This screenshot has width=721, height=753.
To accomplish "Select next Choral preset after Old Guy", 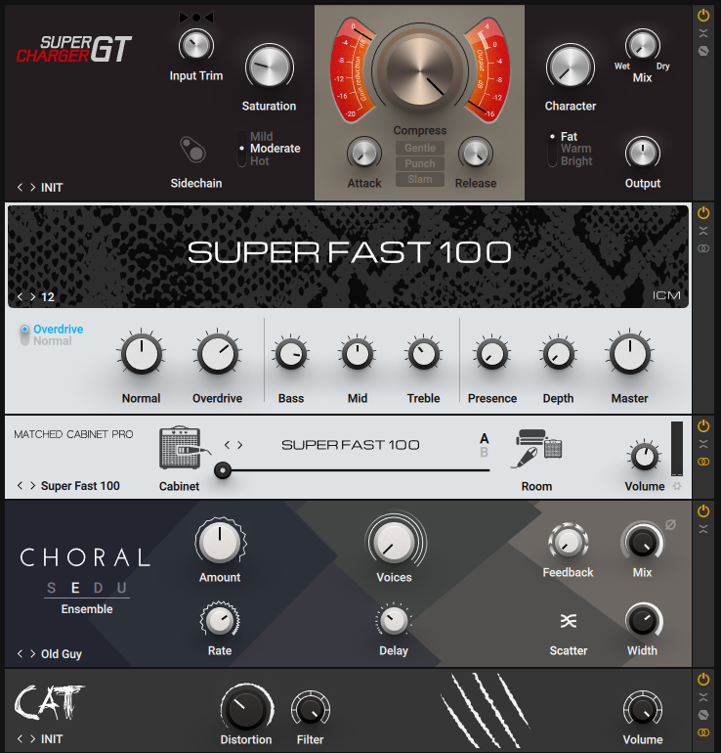I will click(x=32, y=653).
